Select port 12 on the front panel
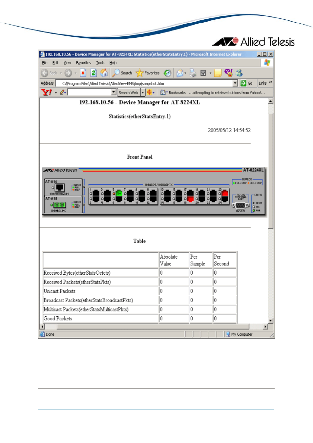The image size is (313, 443). click(x=153, y=199)
